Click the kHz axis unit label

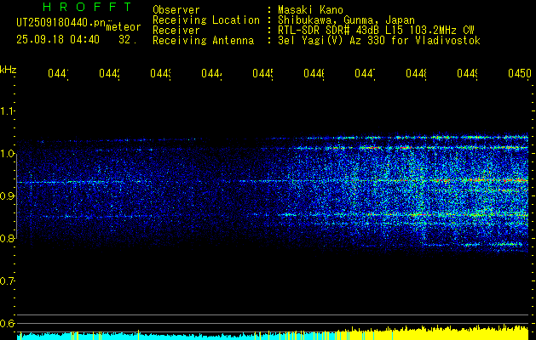point(9,71)
